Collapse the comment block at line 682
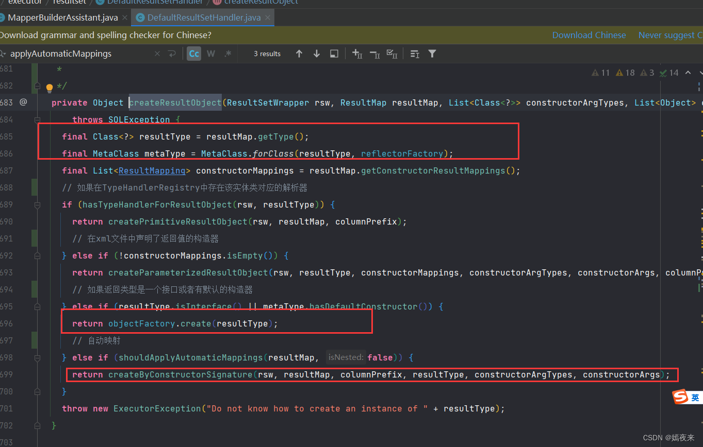 [x=37, y=85]
